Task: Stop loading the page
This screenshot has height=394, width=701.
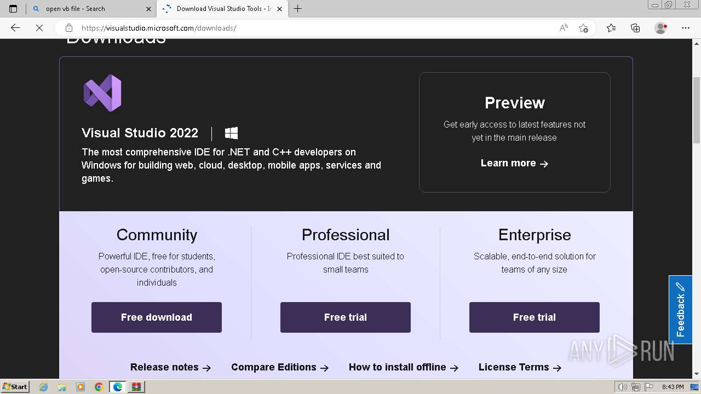Action: (x=39, y=28)
